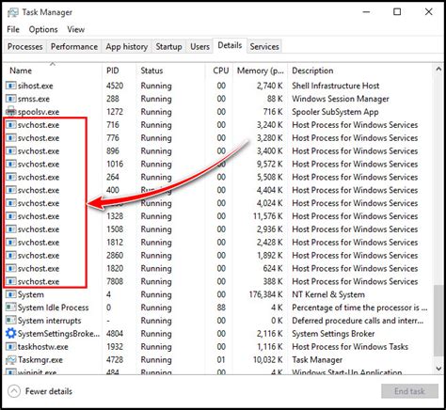Click the spoolsv.exe printer icon
Image resolution: width=446 pixels, height=410 pixels.
[x=11, y=112]
